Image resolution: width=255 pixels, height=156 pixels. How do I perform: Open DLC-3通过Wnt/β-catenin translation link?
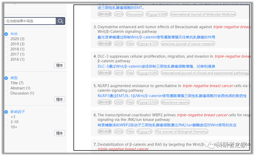point(156,66)
